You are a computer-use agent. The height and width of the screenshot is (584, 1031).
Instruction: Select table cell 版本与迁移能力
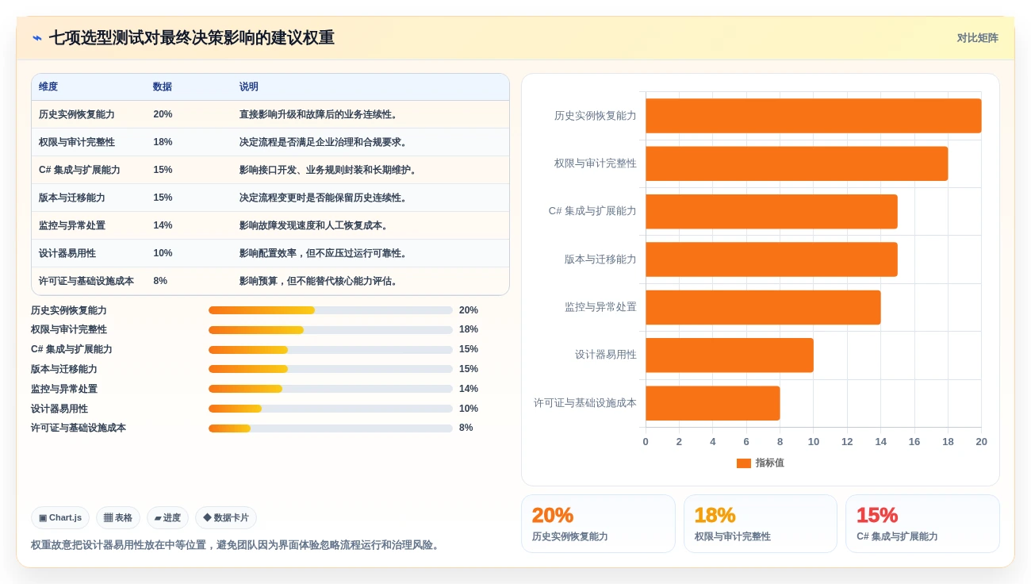72,198
